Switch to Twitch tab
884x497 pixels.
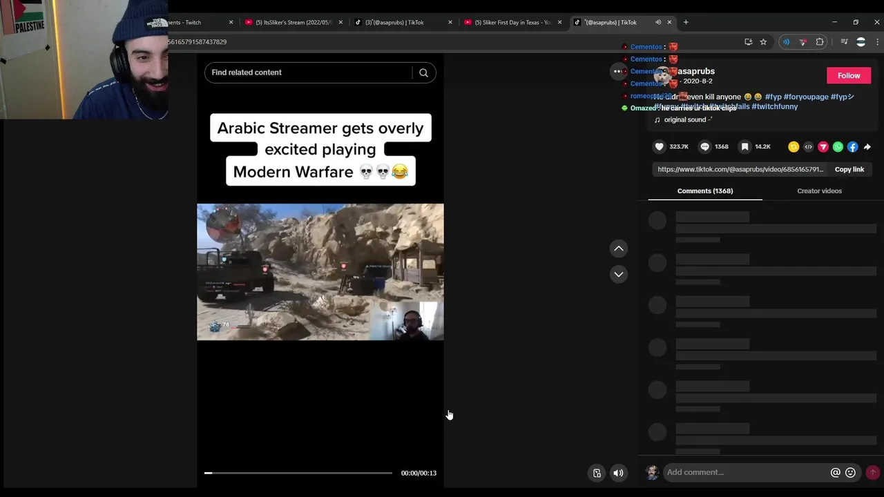tap(197, 22)
